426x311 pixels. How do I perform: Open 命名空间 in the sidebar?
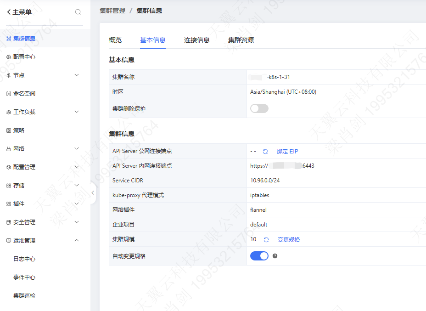pos(24,94)
